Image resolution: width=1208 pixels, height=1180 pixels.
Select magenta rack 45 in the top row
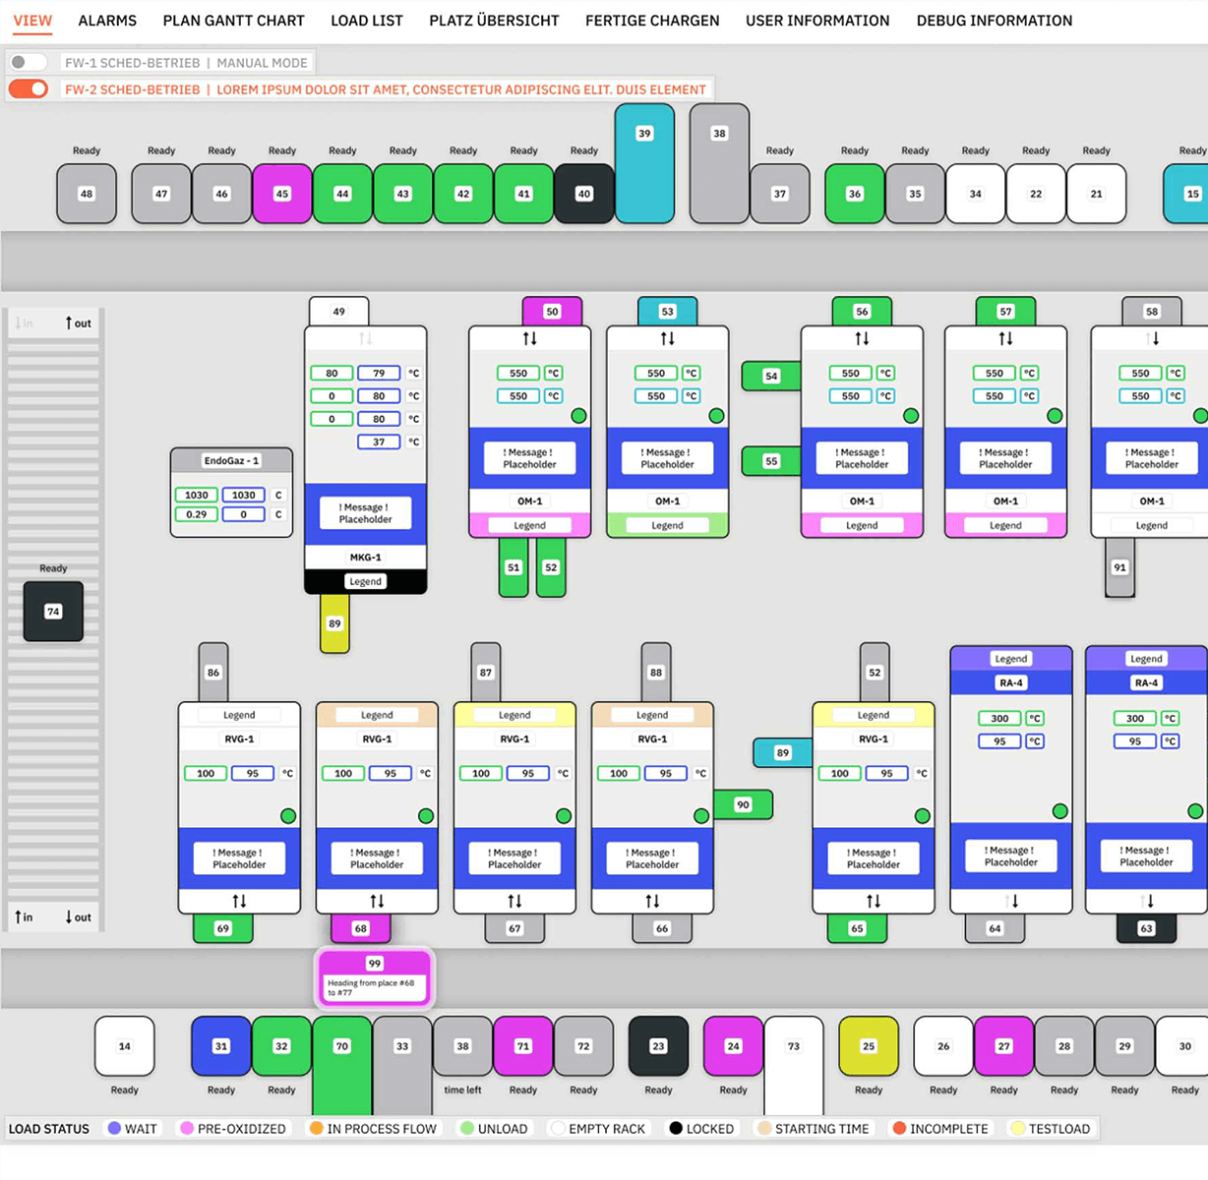tap(282, 194)
